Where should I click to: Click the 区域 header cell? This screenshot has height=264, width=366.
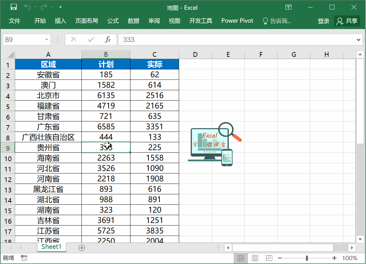tap(48, 64)
